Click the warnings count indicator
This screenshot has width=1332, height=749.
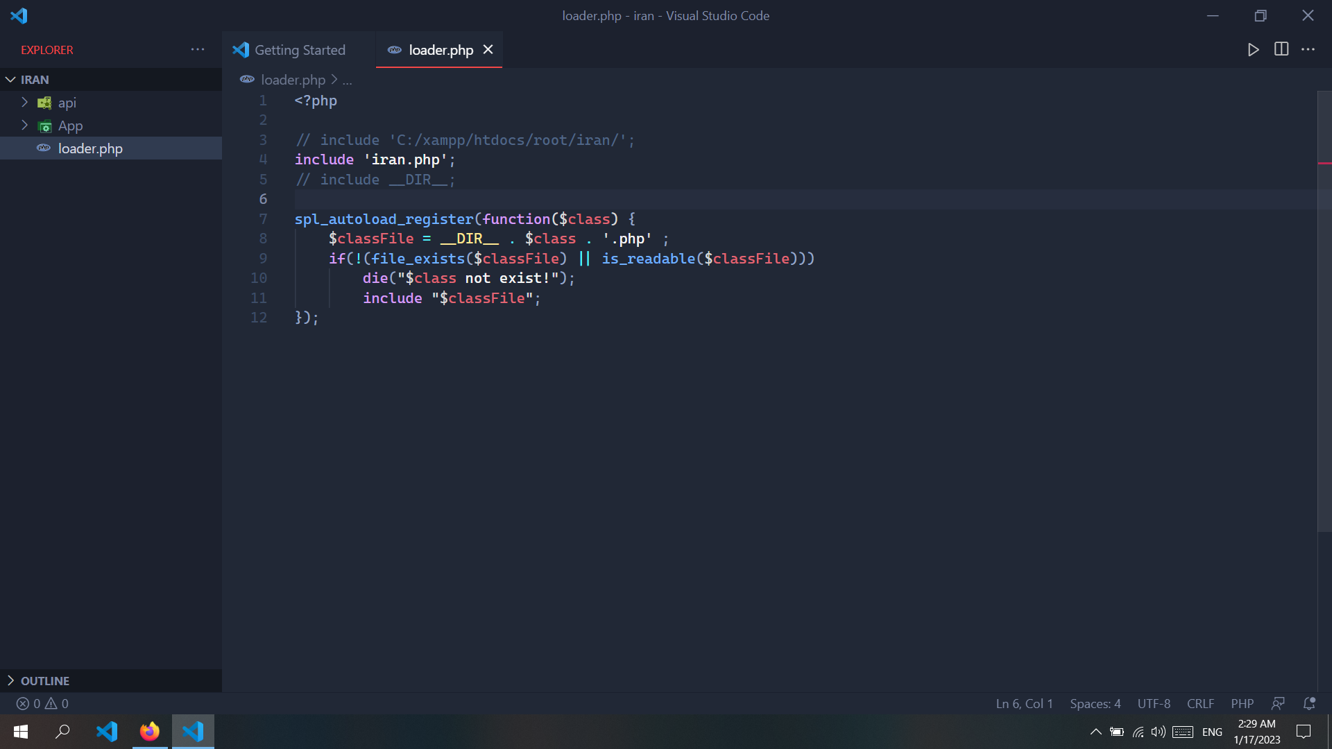click(57, 703)
